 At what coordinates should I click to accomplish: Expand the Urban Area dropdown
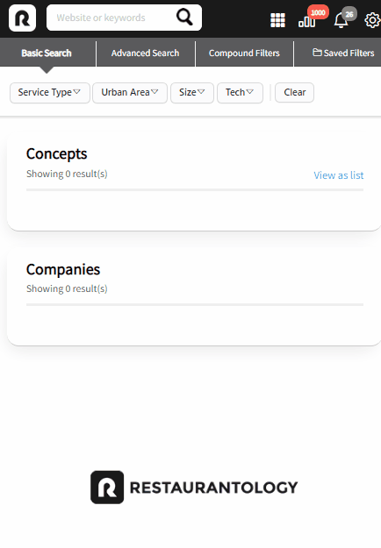point(130,93)
